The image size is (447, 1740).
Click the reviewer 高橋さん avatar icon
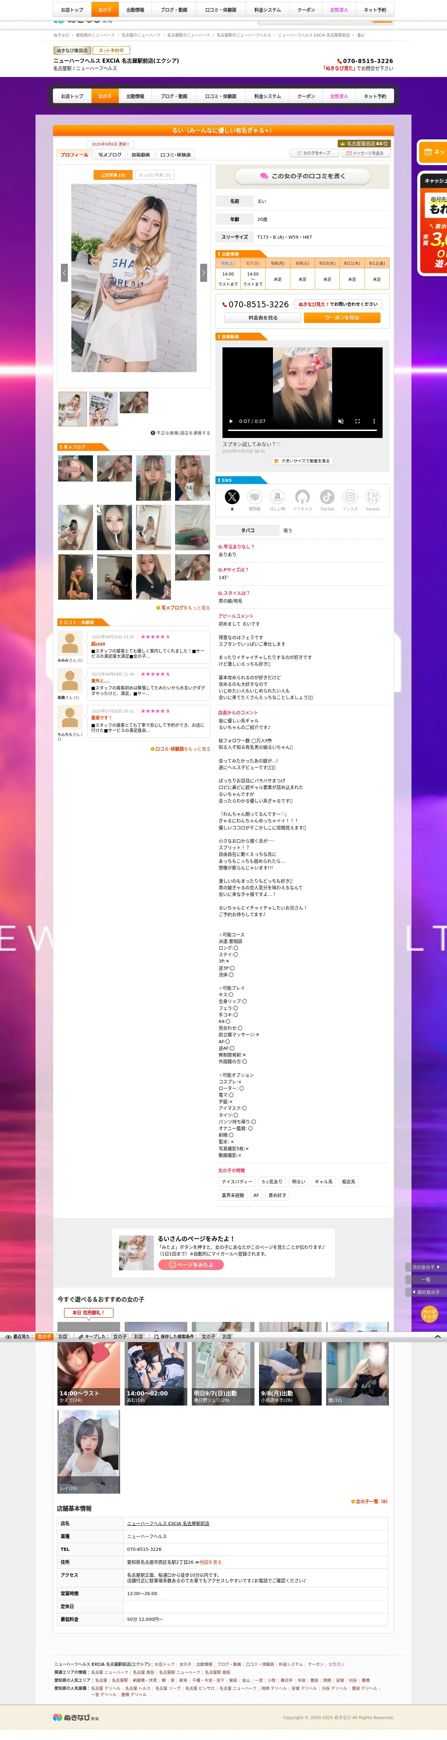[x=70, y=681]
